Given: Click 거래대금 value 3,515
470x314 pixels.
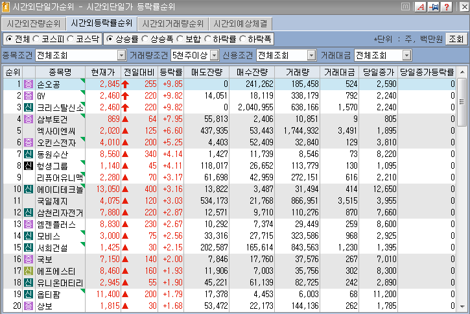Looking at the screenshot, I should coord(347,200).
